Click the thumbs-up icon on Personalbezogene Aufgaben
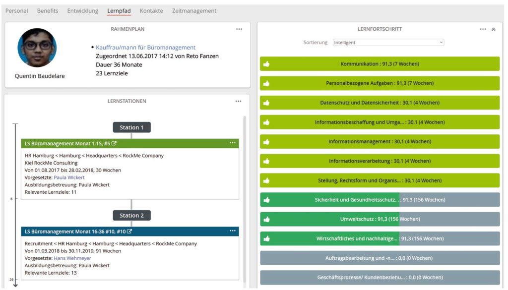Screen dimensions: 508x290 [x=266, y=83]
